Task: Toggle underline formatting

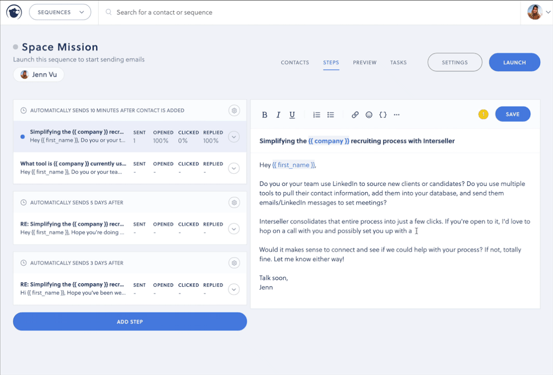Action: click(x=292, y=115)
